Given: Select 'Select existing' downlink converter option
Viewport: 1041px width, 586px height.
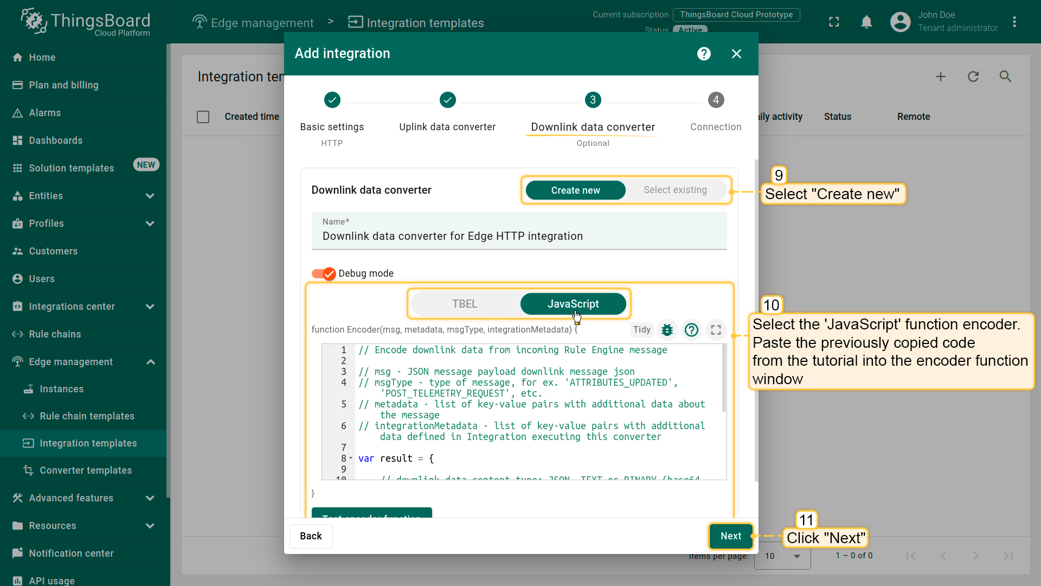Looking at the screenshot, I should click(675, 189).
